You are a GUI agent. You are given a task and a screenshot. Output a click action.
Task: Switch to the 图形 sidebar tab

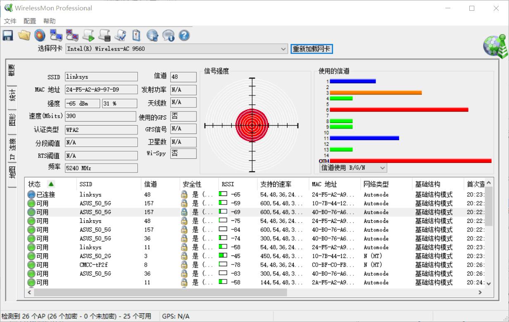[x=11, y=119]
